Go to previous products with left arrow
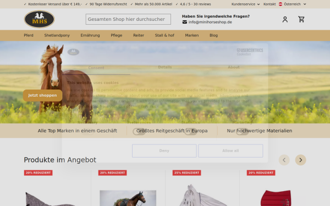The width and height of the screenshot is (330, 206). (284, 160)
